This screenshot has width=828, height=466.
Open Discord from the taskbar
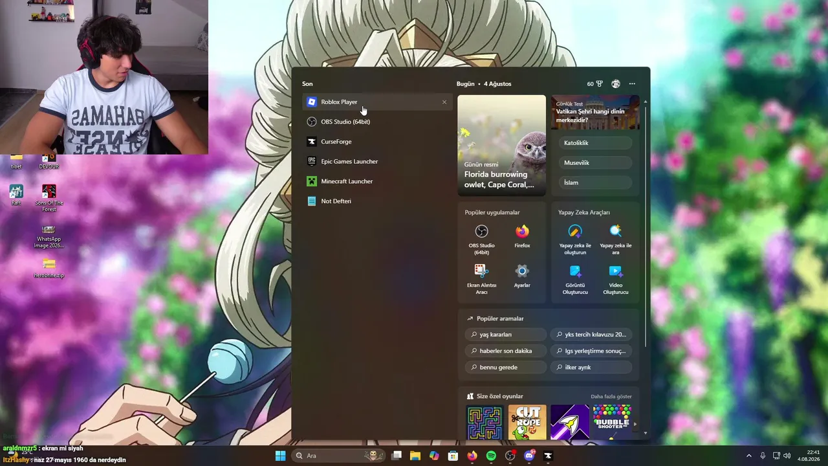[x=529, y=456]
